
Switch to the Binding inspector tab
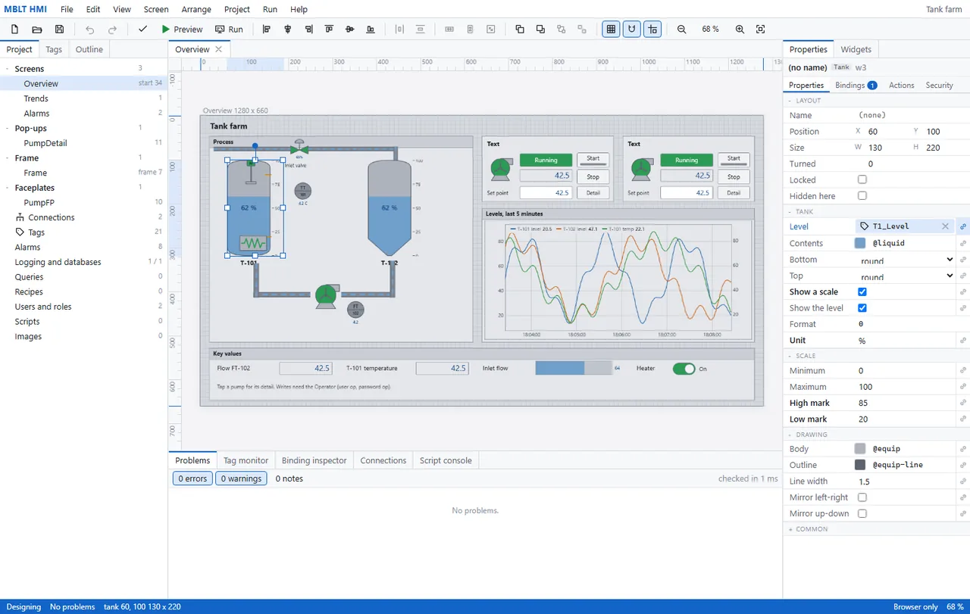coord(314,460)
